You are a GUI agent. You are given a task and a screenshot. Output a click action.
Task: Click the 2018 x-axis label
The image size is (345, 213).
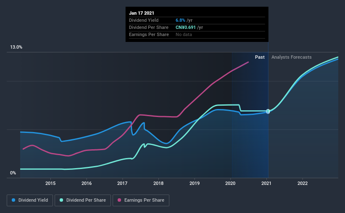(x=158, y=183)
